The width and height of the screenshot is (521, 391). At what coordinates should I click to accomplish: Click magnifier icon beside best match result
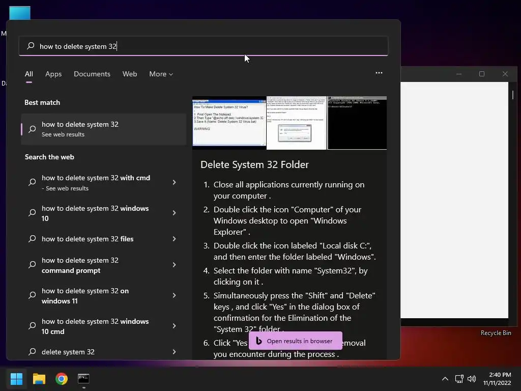pyautogui.click(x=32, y=129)
